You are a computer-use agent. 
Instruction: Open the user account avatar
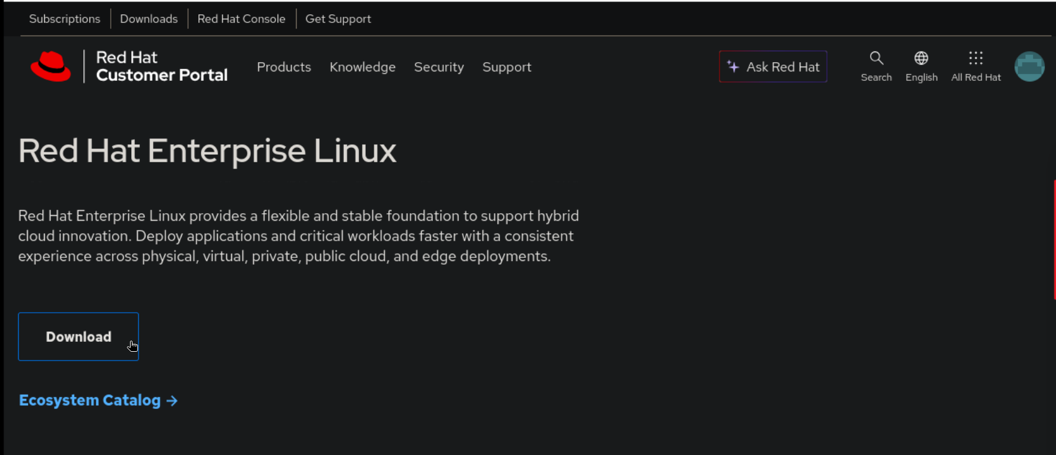pos(1029,67)
